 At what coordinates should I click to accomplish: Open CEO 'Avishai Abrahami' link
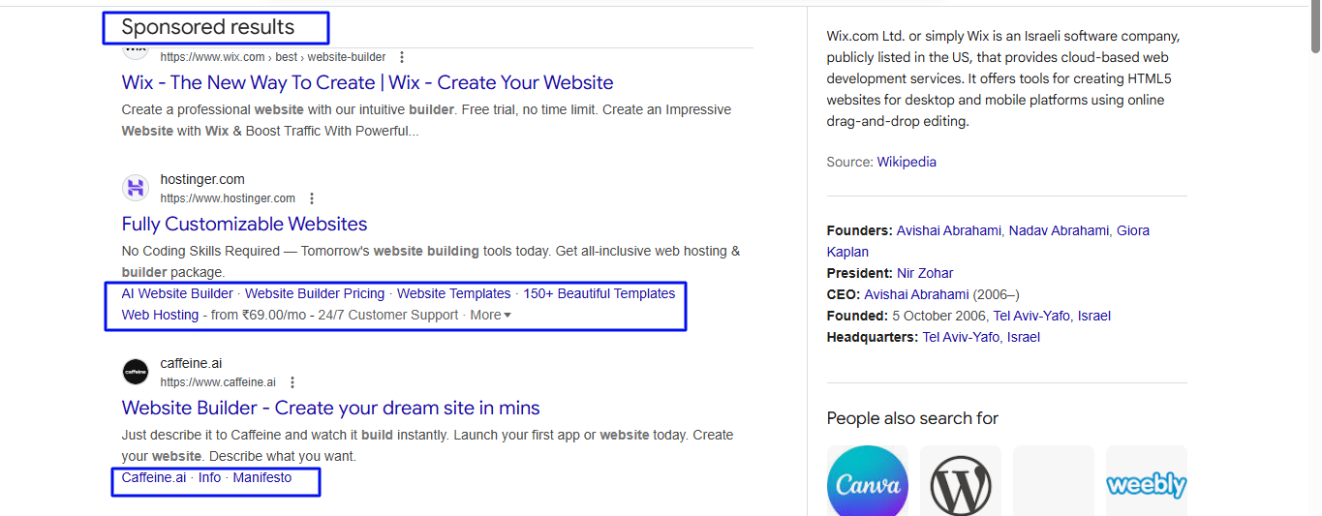916,294
